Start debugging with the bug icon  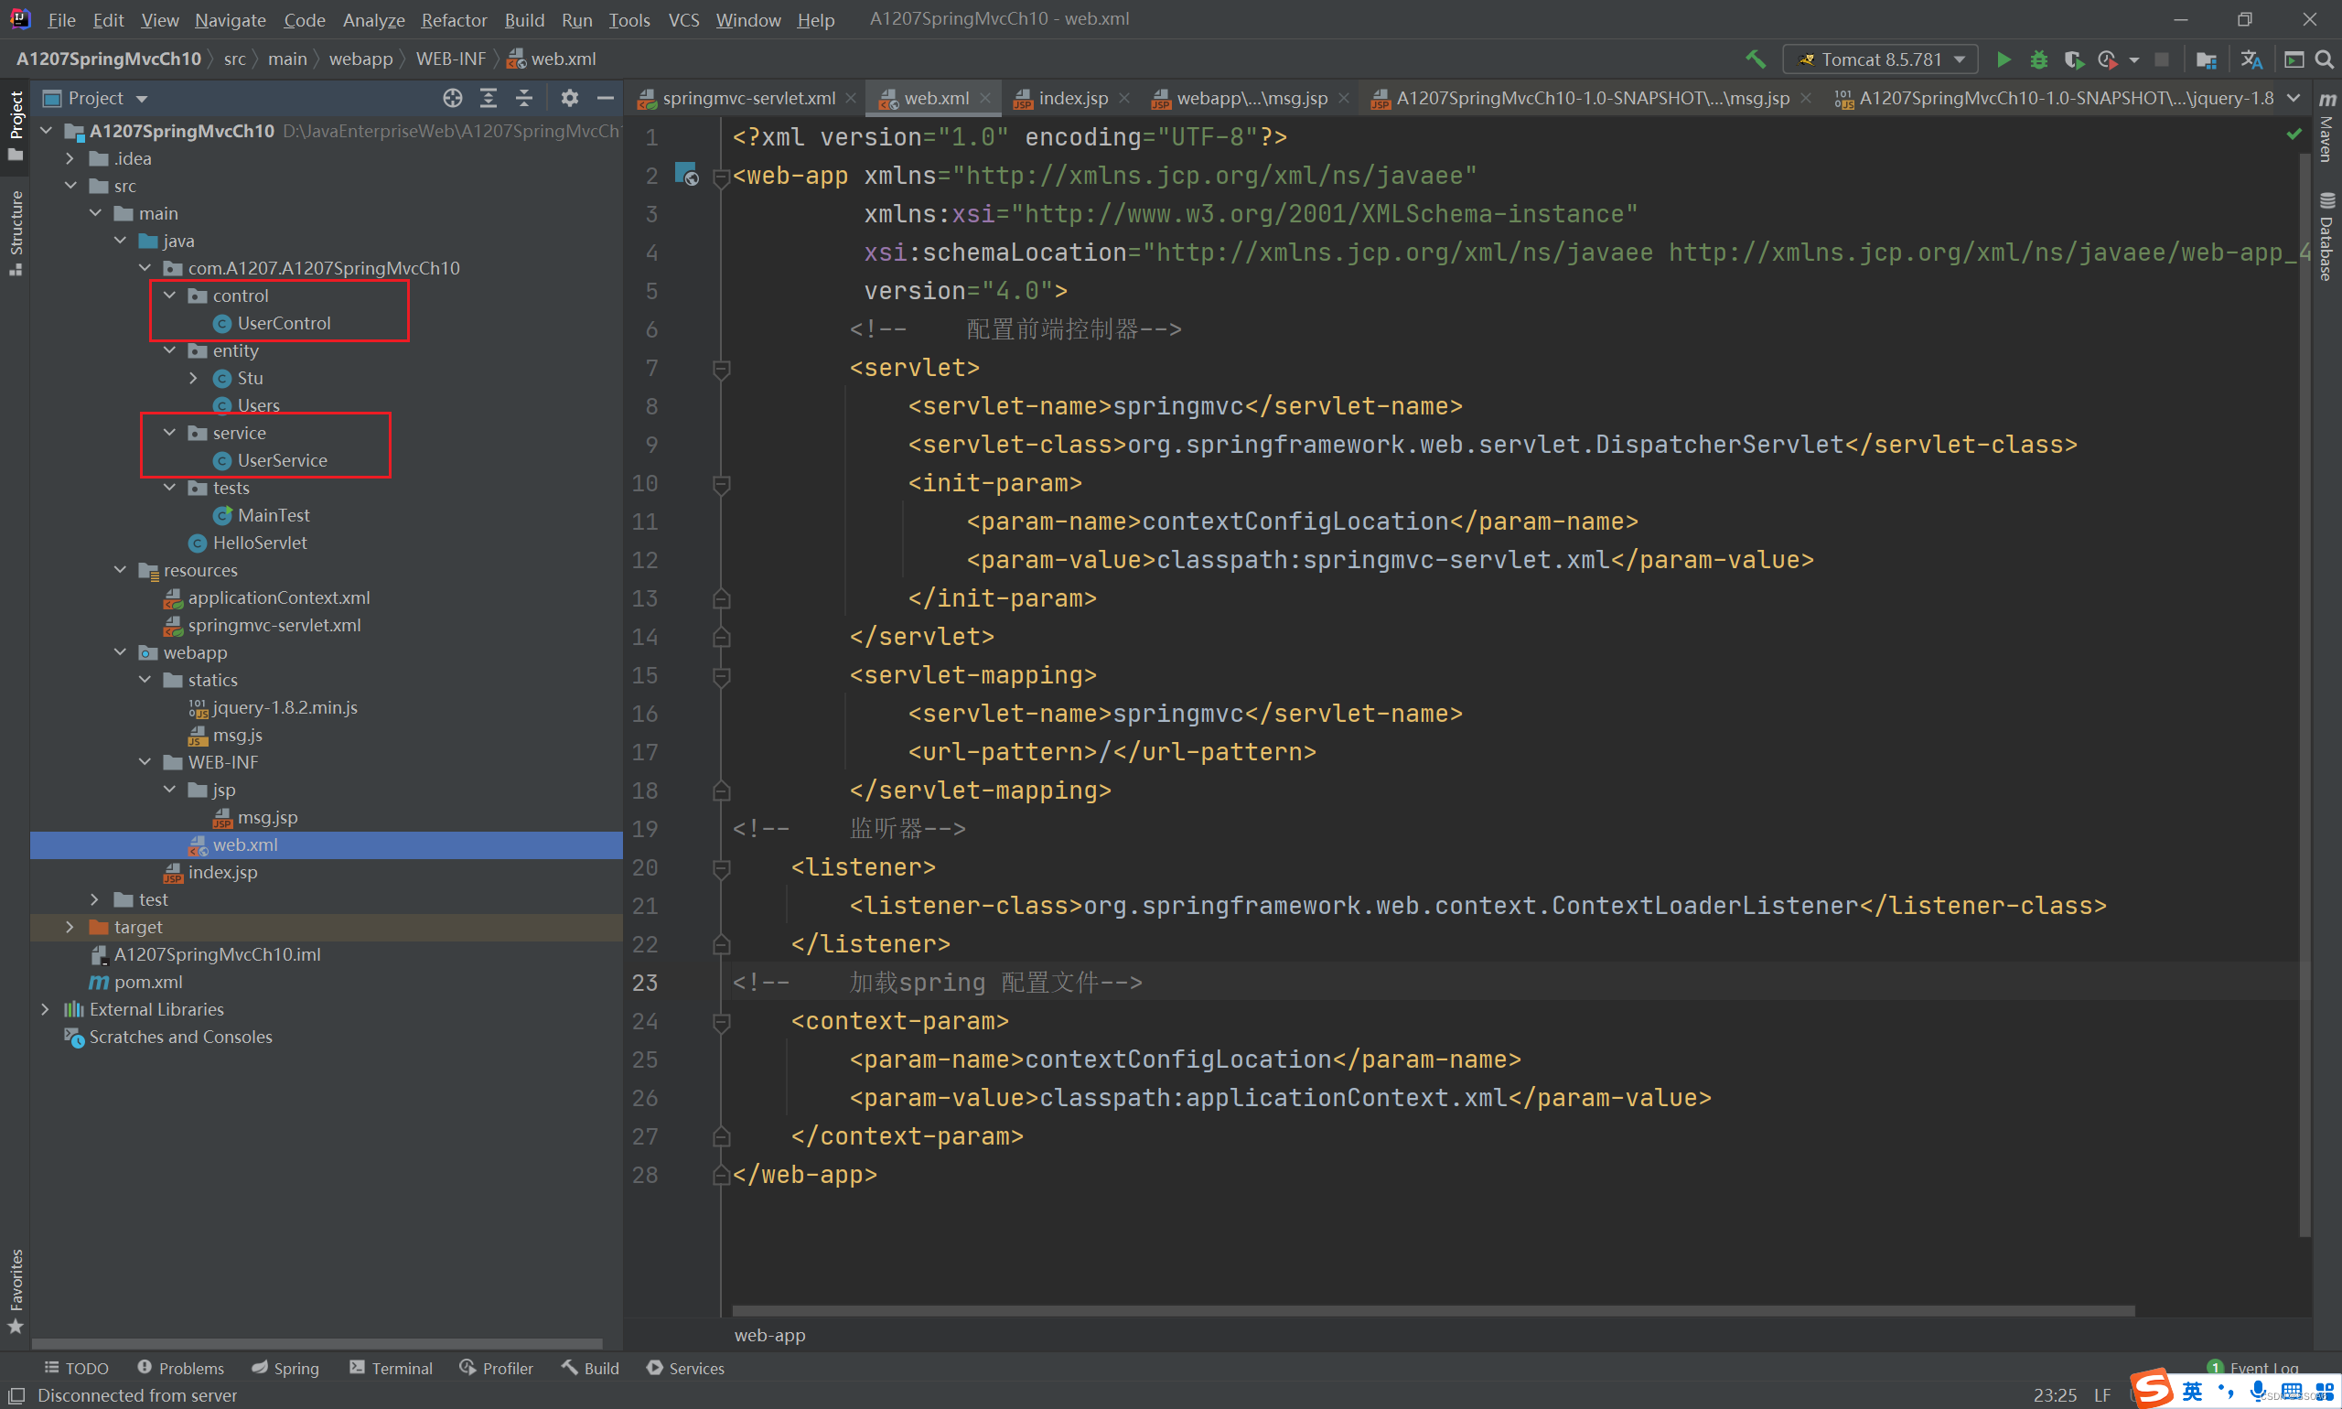(x=2038, y=59)
